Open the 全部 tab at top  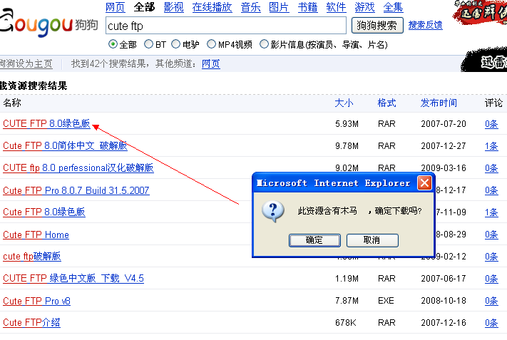[144, 7]
